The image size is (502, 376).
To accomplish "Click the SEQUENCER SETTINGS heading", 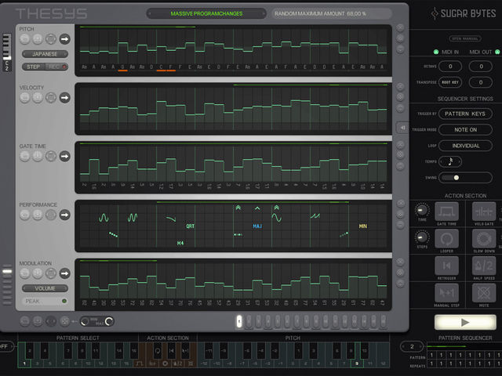I will pyautogui.click(x=465, y=99).
